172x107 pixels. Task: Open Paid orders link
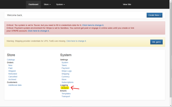pyautogui.click(x=10, y=68)
